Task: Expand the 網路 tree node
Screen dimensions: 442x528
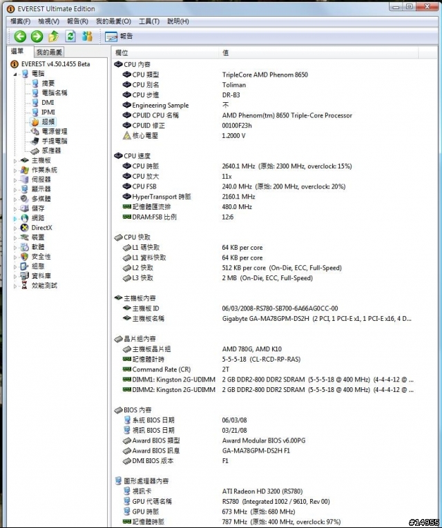Action: coord(15,219)
